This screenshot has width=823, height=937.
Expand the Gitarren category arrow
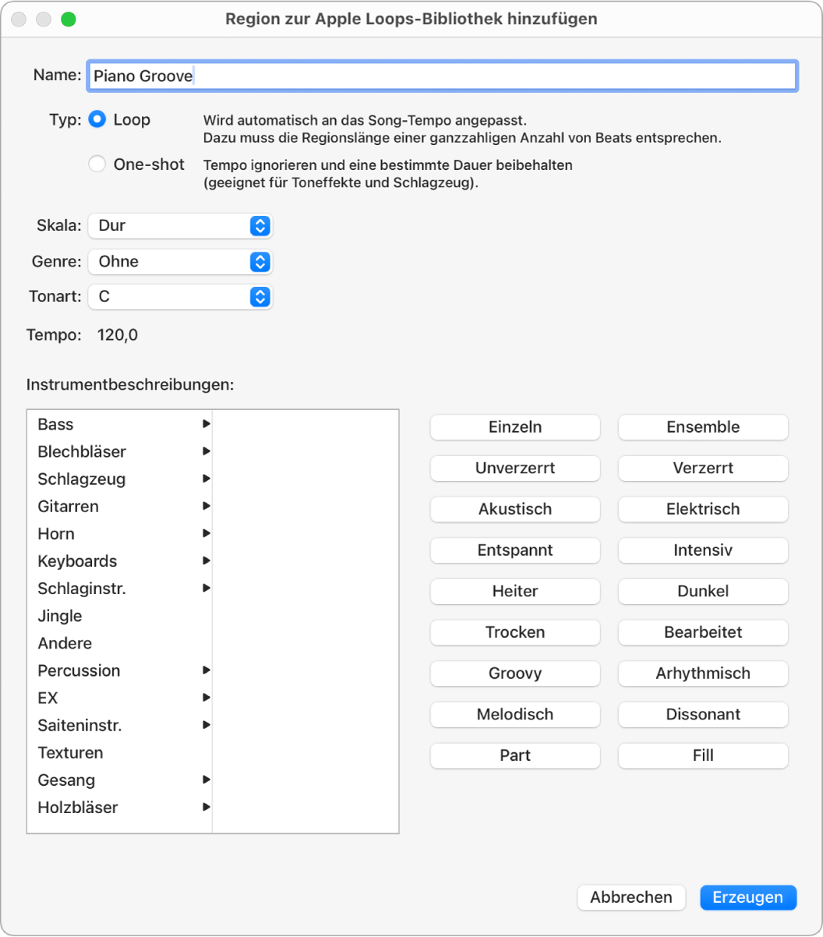206,506
